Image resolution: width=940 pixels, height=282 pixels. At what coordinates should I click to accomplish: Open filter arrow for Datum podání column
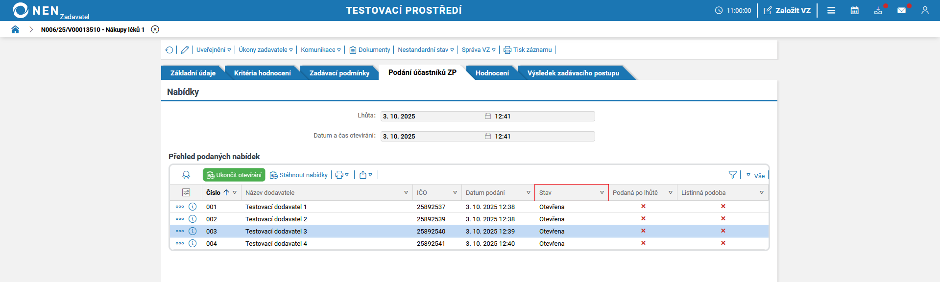529,192
